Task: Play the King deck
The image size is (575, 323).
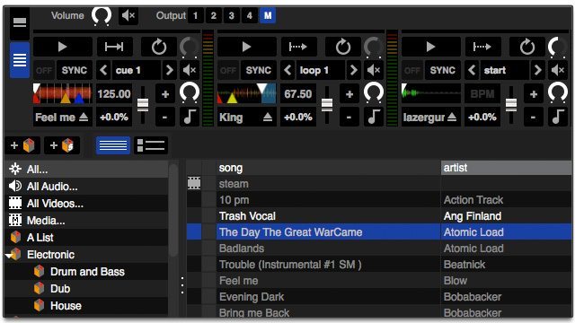Action: point(247,47)
